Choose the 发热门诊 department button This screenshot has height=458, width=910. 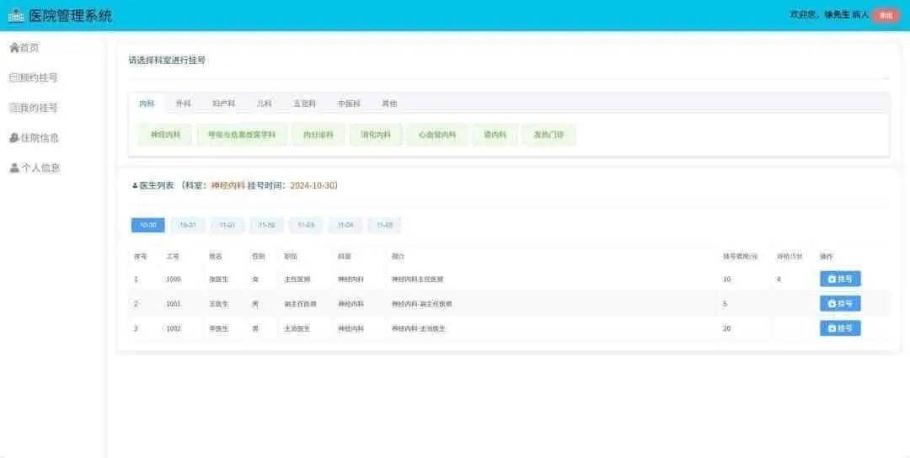pyautogui.click(x=549, y=135)
